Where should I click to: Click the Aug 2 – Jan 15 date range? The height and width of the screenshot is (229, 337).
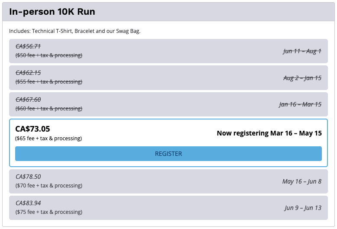302,78
